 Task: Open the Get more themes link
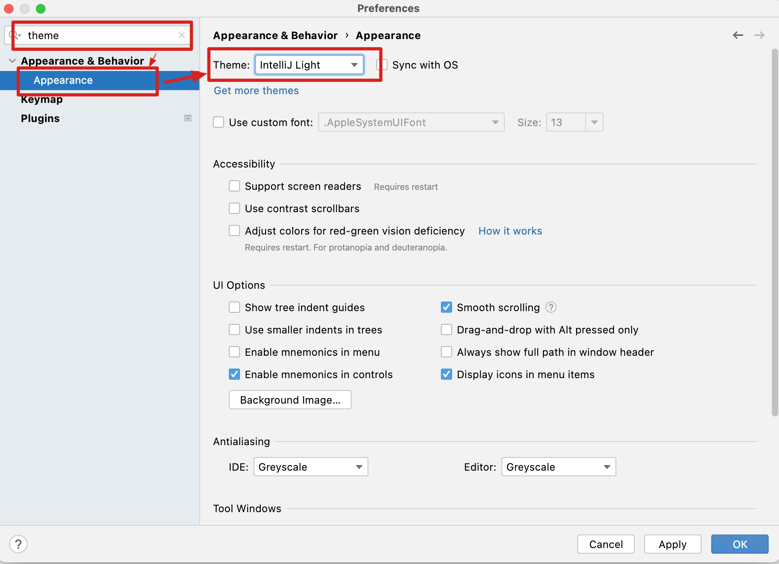[x=256, y=91]
